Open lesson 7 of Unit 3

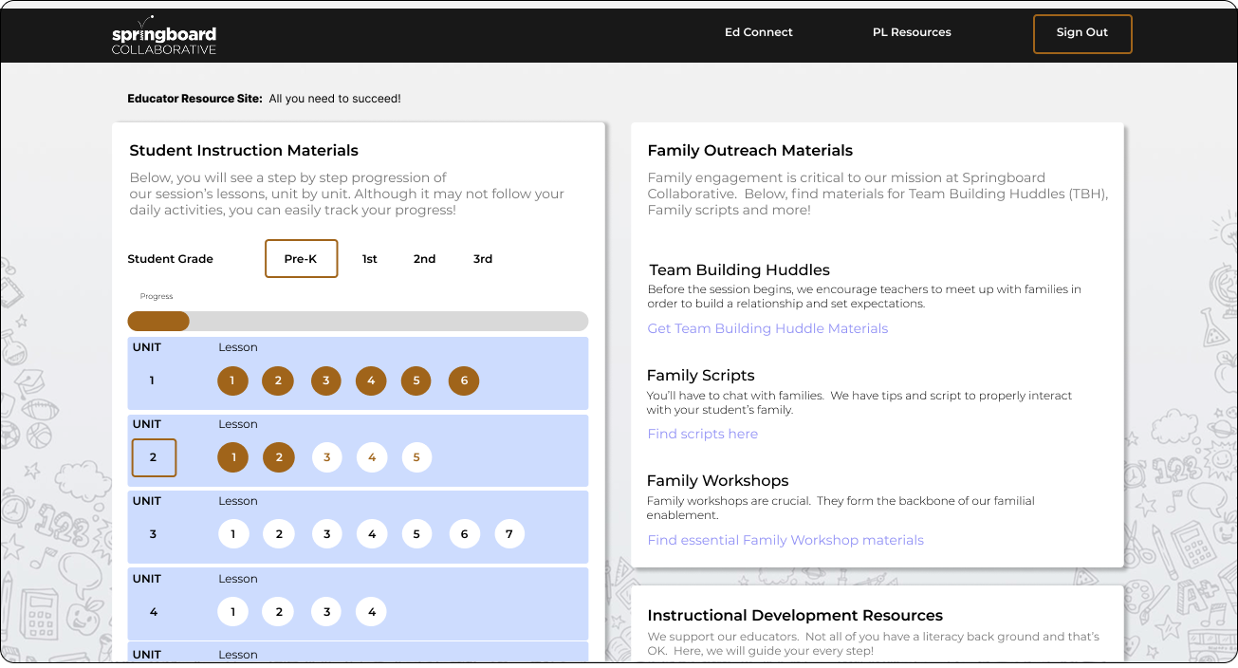click(x=509, y=534)
